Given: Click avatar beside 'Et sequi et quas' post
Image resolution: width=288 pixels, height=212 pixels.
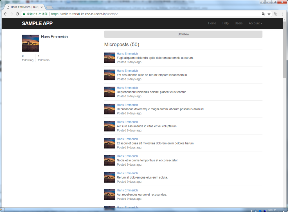Looking at the screenshot, I should tap(109, 143).
